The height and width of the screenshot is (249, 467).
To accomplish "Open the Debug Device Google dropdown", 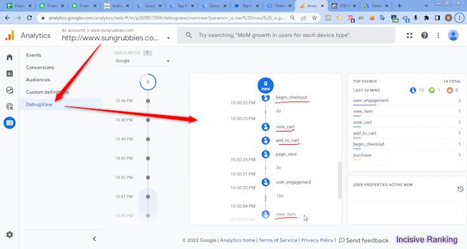I will 143,61.
